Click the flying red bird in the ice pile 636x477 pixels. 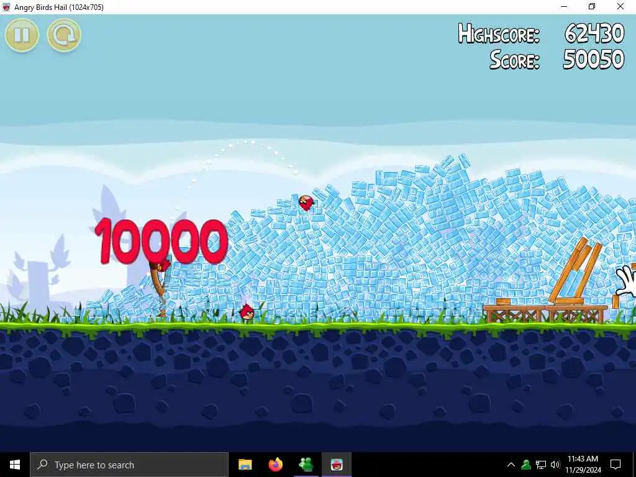(x=306, y=202)
